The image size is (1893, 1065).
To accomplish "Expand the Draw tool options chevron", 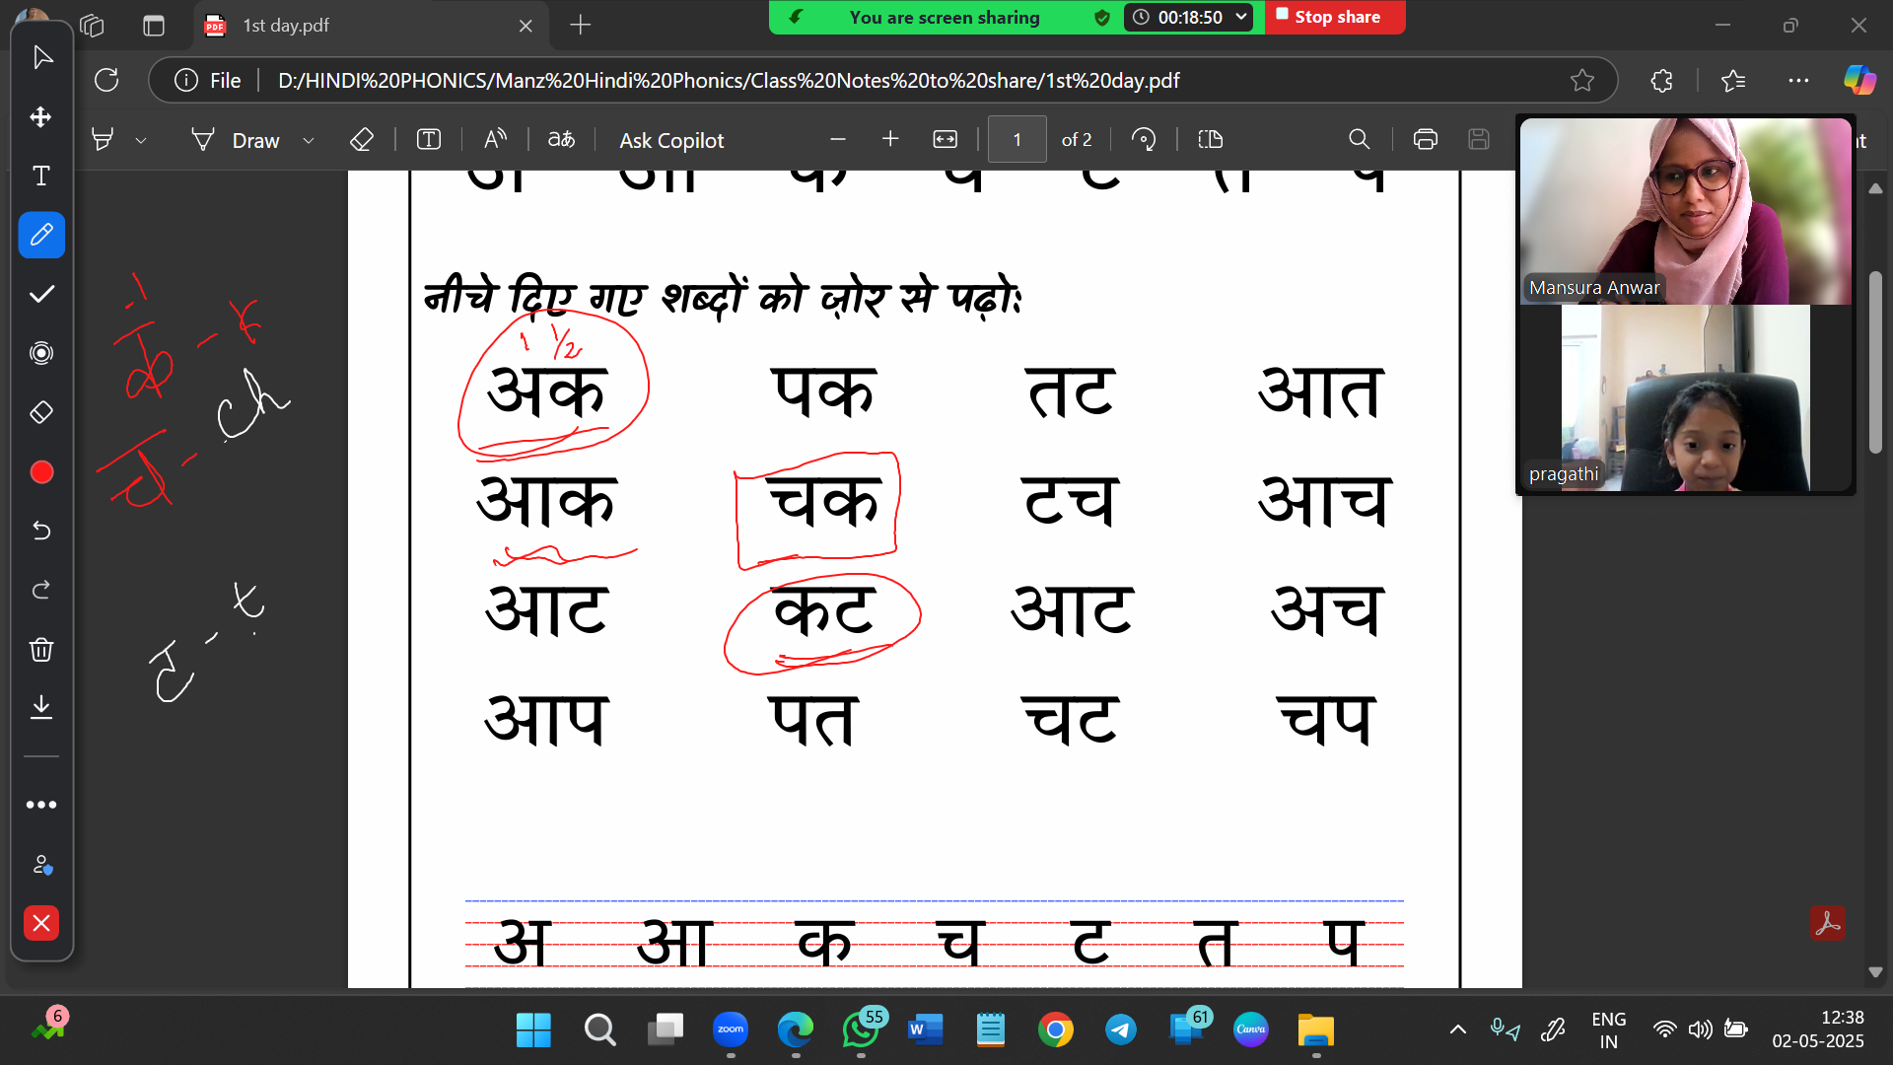I will pyautogui.click(x=309, y=141).
